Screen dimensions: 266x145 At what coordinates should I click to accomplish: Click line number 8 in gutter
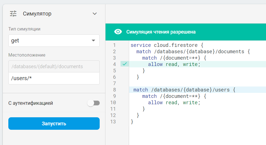click(x=115, y=90)
